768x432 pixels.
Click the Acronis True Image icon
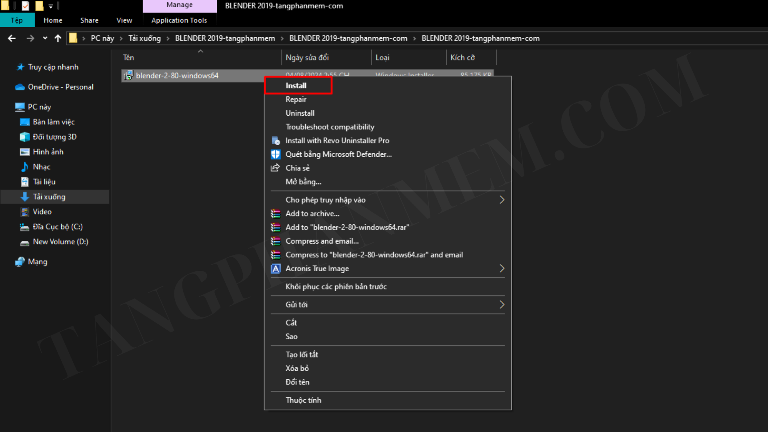(x=276, y=269)
